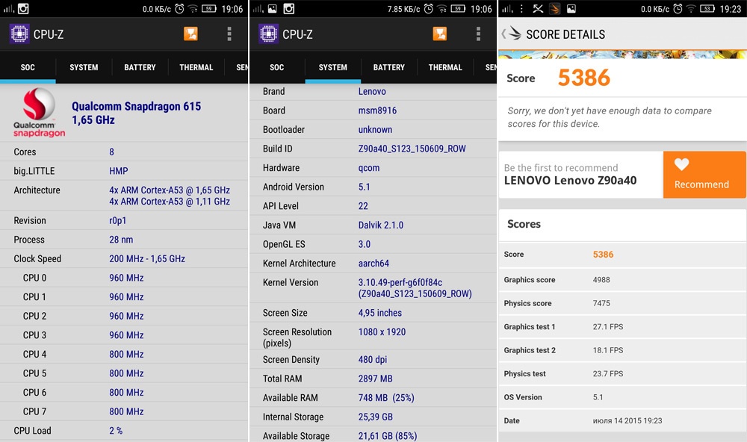Tap CPU 0 row
Screen dimensions: 747x442
click(x=124, y=278)
